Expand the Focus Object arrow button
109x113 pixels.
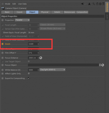pos(100,65)
